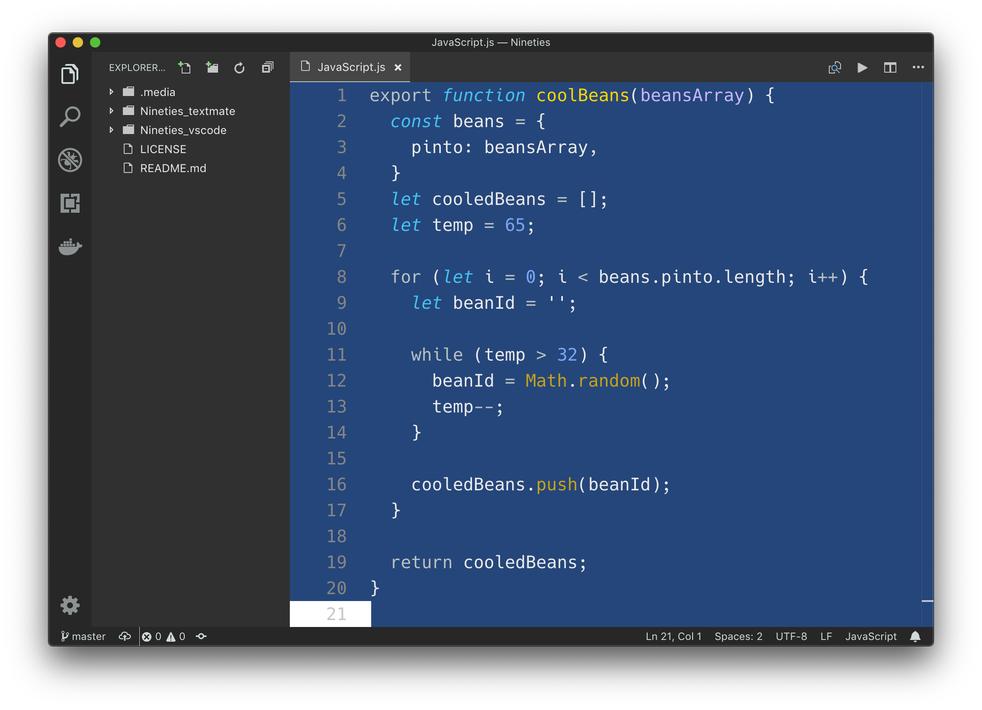Click the New File icon in Explorer
This screenshot has height=710, width=982.
click(185, 67)
